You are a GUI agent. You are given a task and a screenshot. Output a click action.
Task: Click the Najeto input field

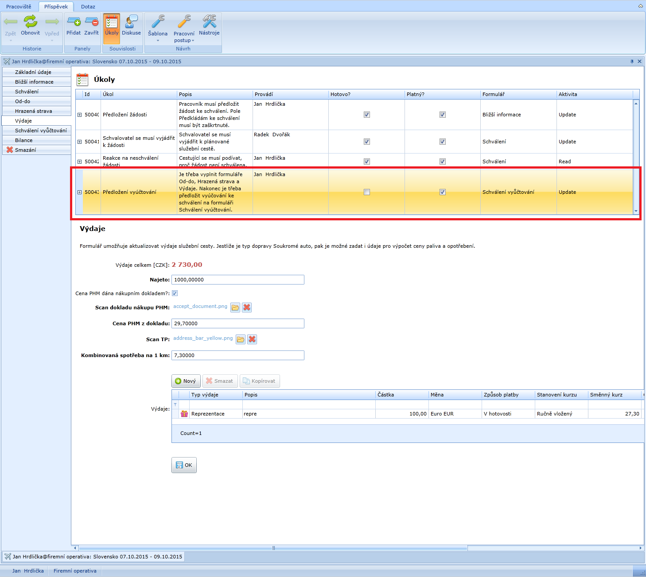point(237,280)
